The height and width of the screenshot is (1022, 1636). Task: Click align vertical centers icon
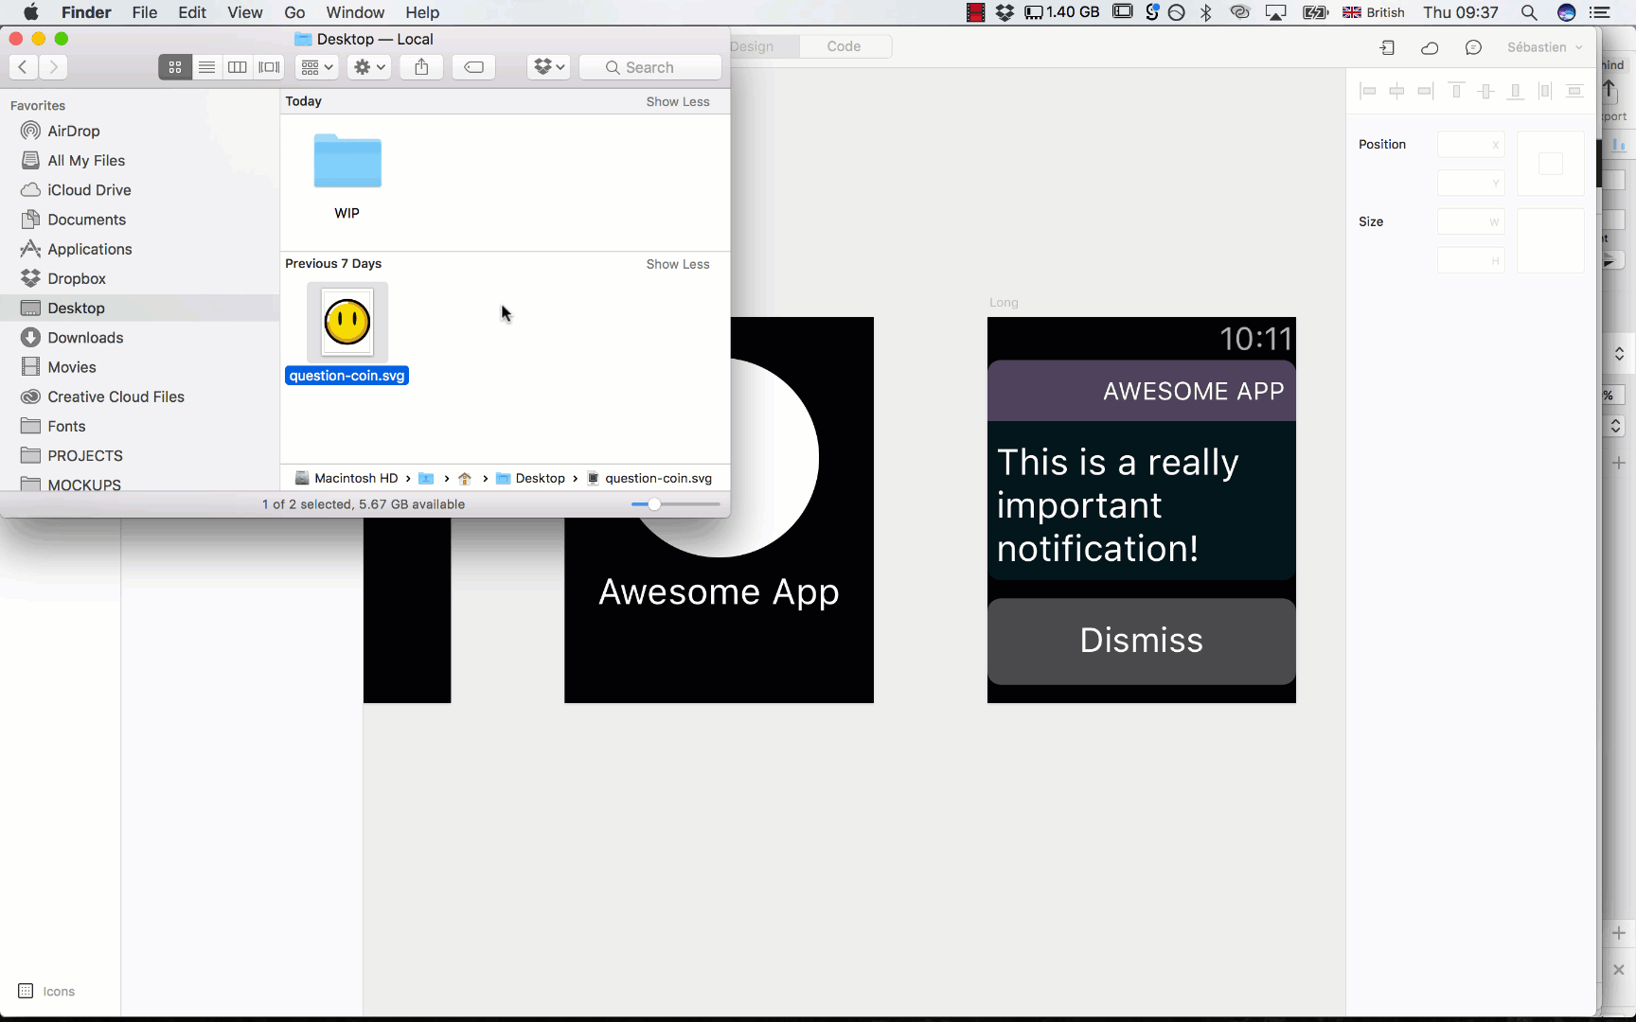(x=1486, y=91)
